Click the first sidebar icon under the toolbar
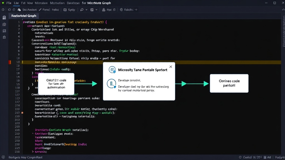Viewport: 285px width, 160px height. pyautogui.click(x=4, y=17)
